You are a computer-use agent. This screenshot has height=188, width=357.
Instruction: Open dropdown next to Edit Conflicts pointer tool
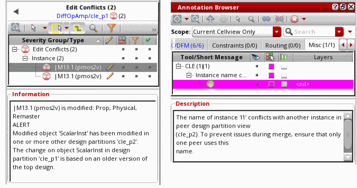(45, 28)
